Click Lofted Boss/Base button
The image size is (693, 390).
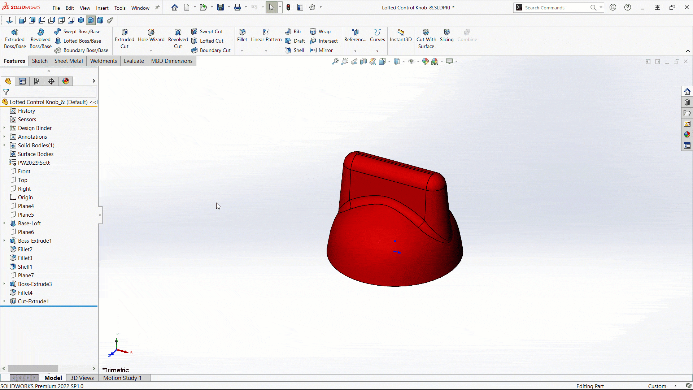click(78, 41)
